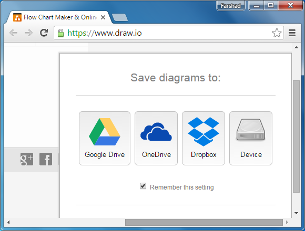Click the vertical scrollbar down arrow

pyautogui.click(x=296, y=213)
